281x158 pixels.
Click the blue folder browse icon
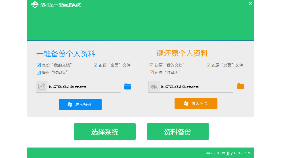tap(127, 86)
